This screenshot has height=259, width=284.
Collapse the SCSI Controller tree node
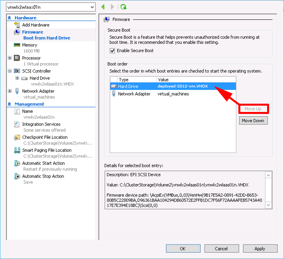pos(10,71)
